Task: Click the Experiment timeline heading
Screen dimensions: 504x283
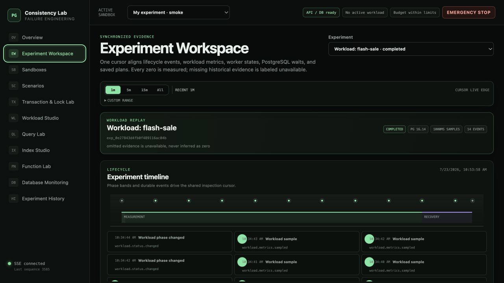Action: click(x=138, y=177)
